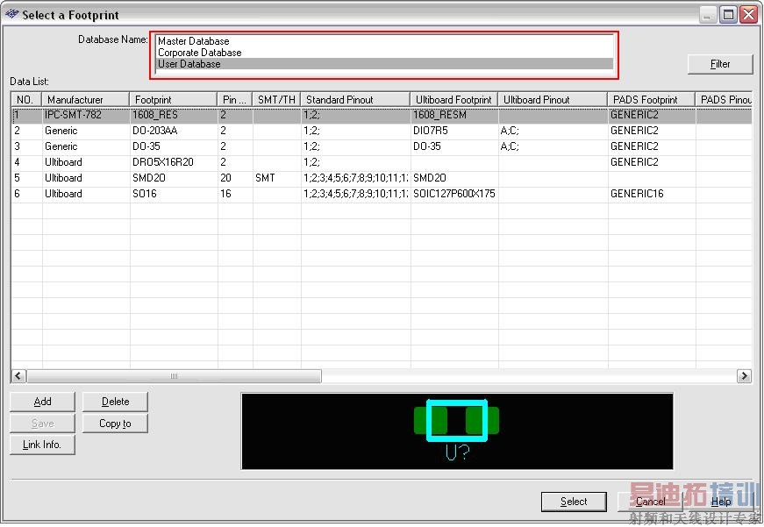Click the horizontal scrollbar thumb

[x=174, y=376]
